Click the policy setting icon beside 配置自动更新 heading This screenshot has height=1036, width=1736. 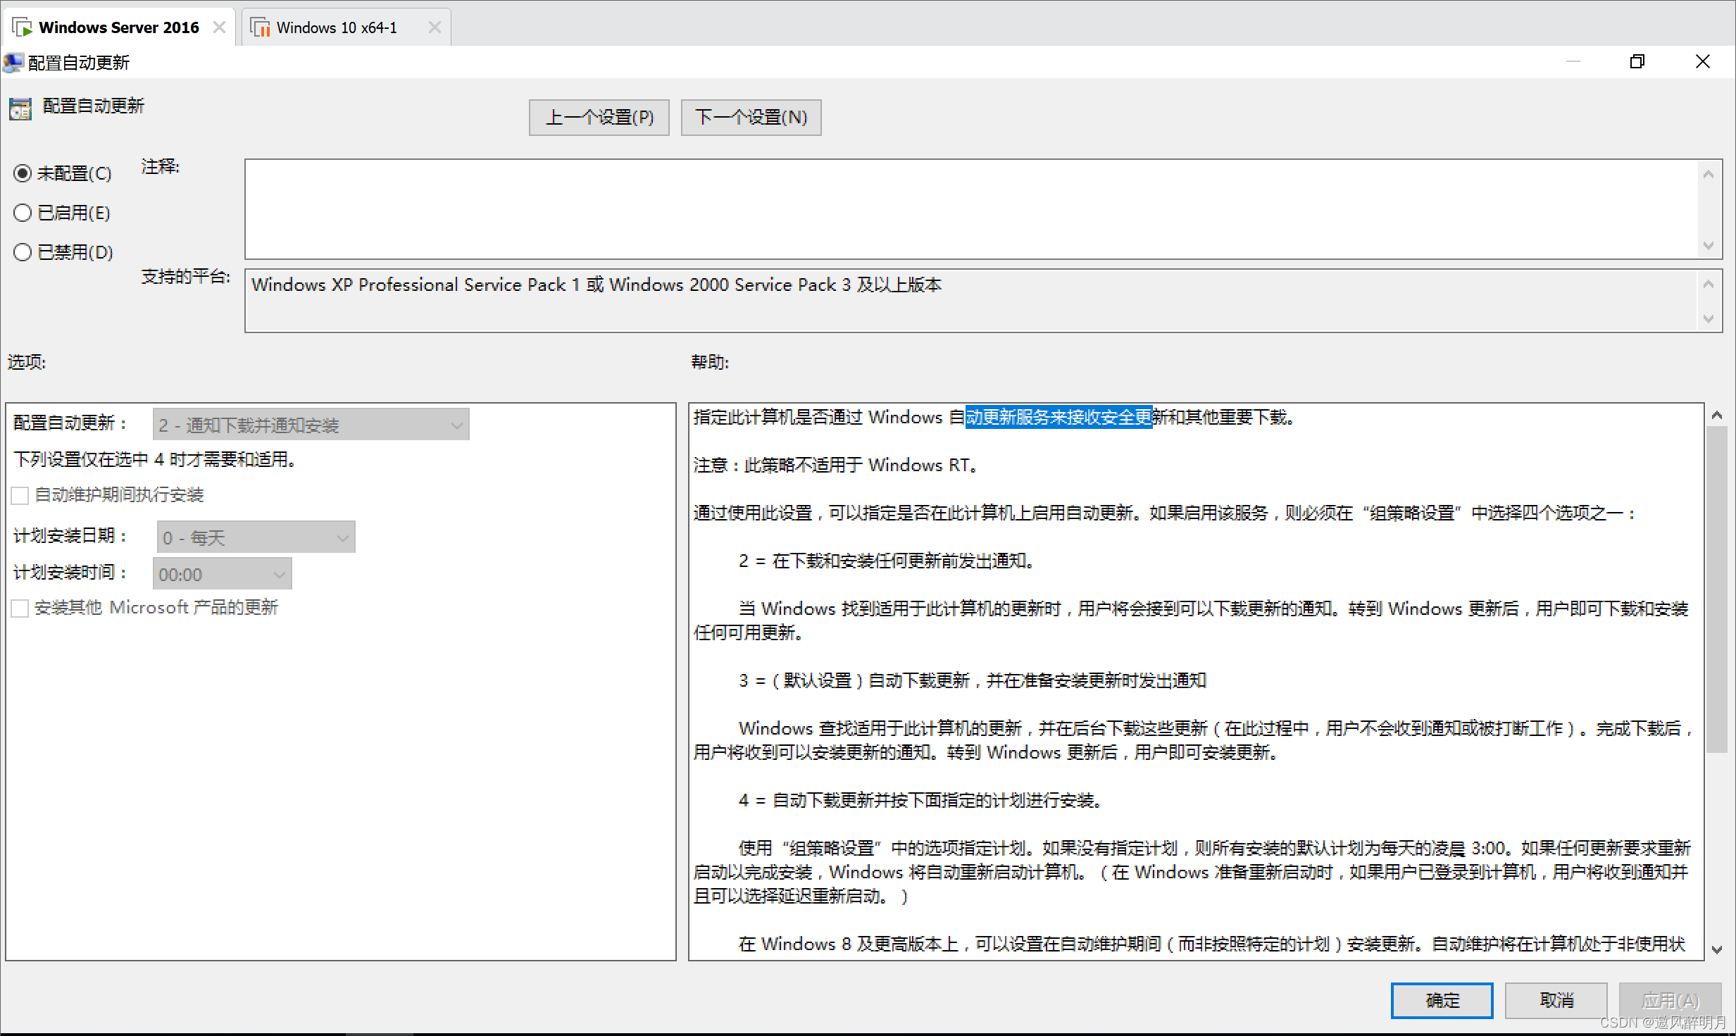click(20, 108)
